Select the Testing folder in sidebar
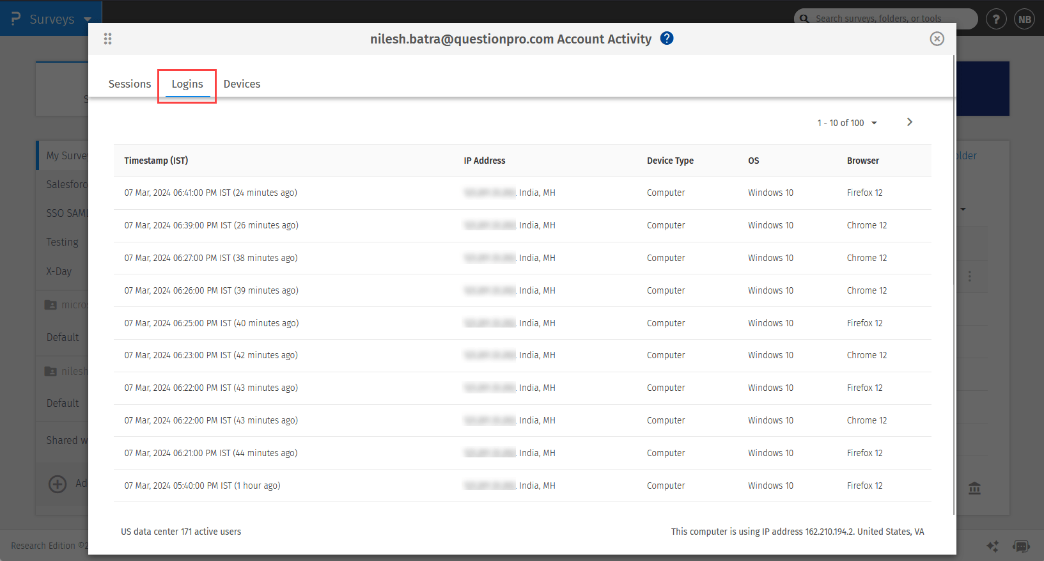The height and width of the screenshot is (561, 1044). 63,242
